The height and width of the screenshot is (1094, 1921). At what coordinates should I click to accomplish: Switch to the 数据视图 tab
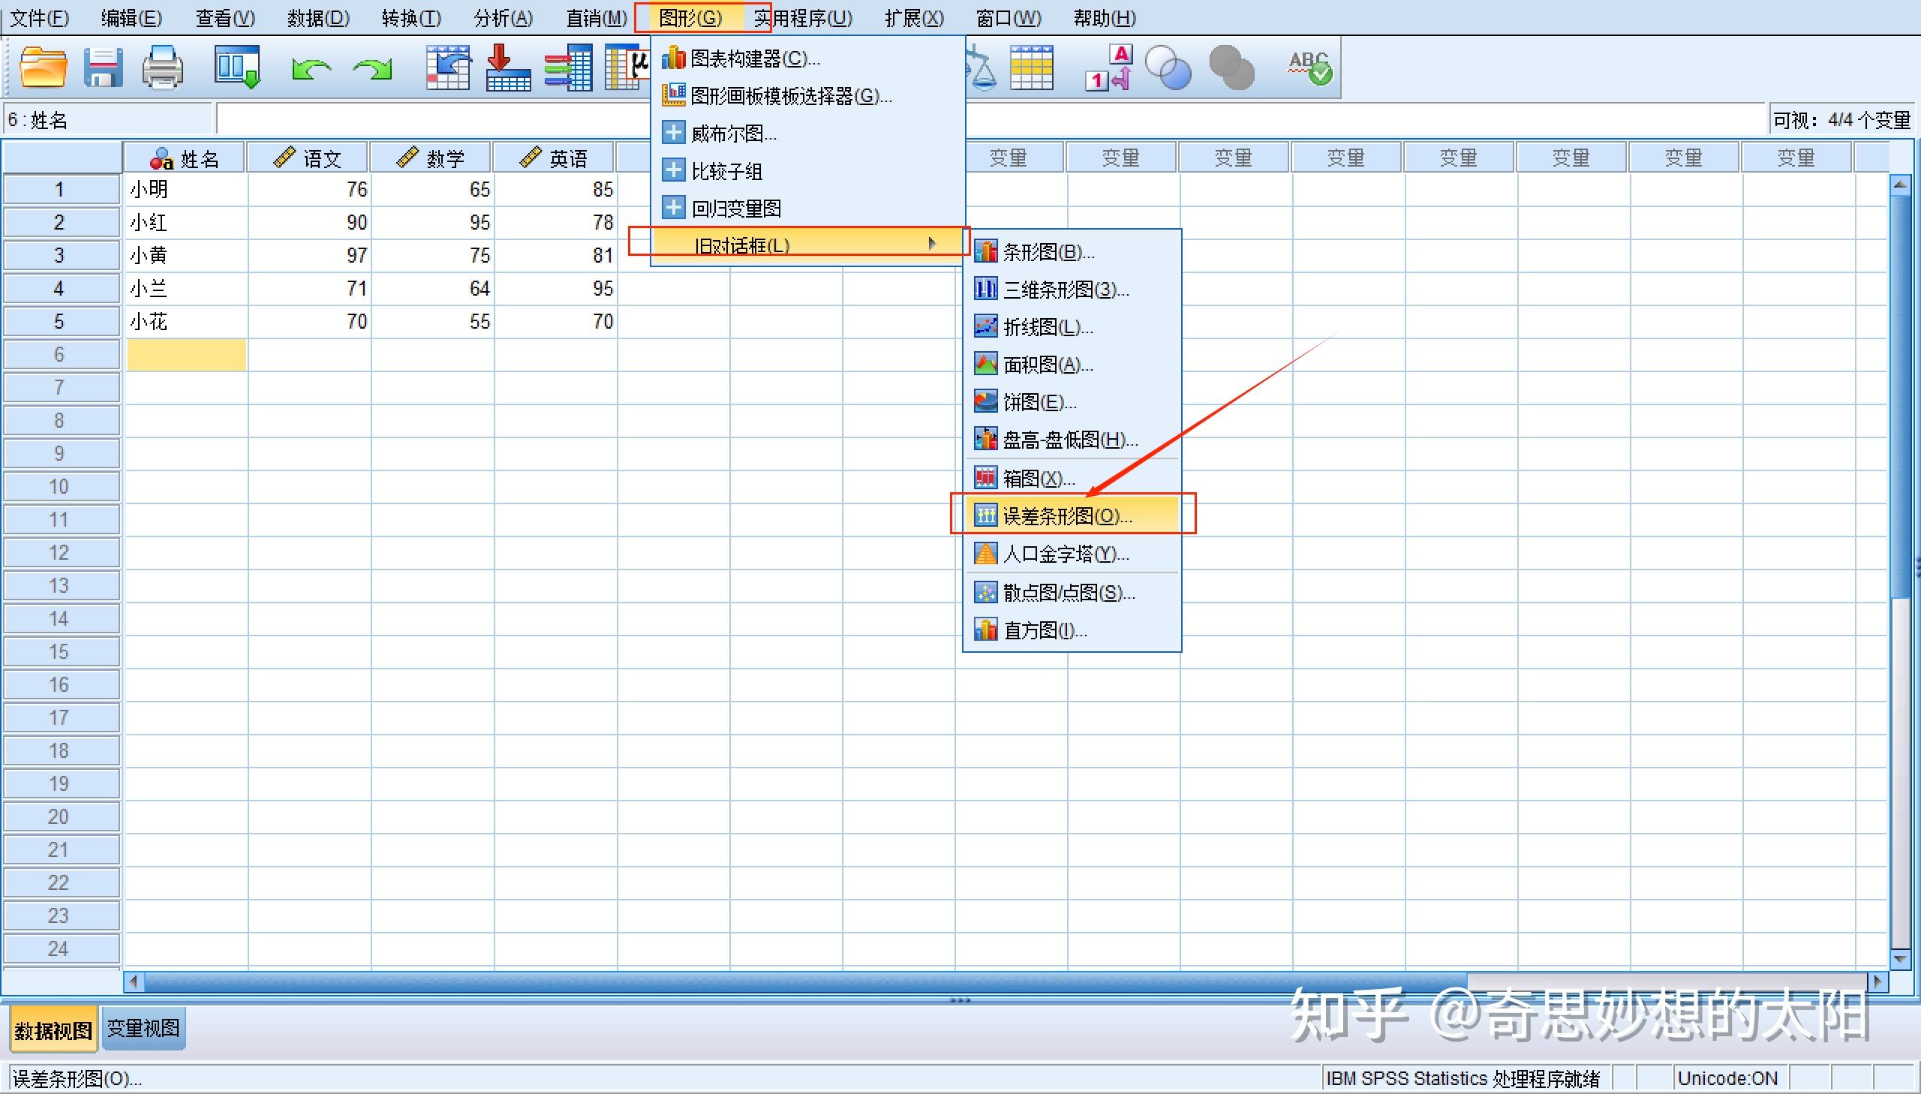click(x=53, y=1029)
